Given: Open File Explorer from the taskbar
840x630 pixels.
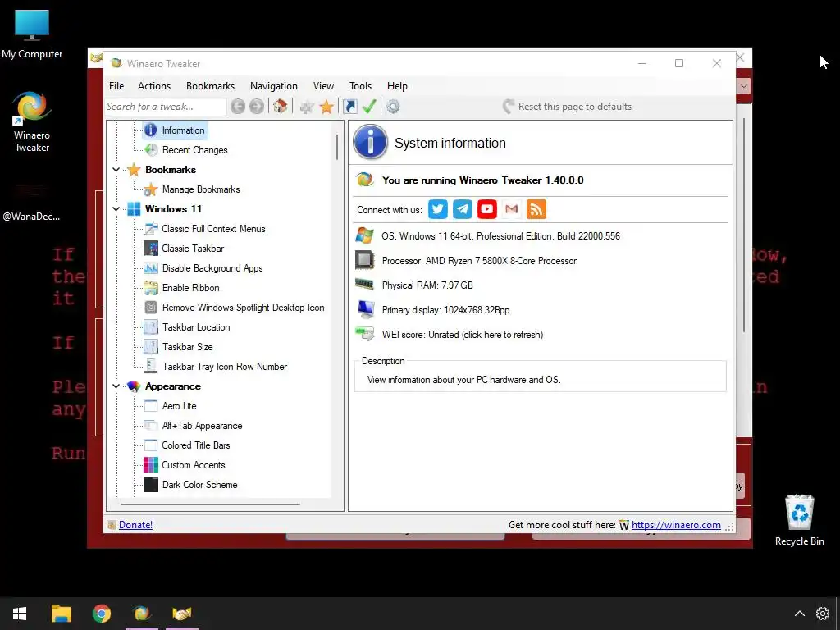Looking at the screenshot, I should [x=61, y=614].
